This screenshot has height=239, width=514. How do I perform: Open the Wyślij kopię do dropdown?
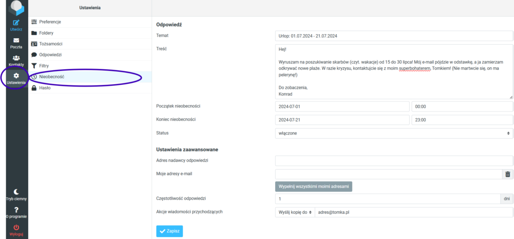[x=295, y=212]
